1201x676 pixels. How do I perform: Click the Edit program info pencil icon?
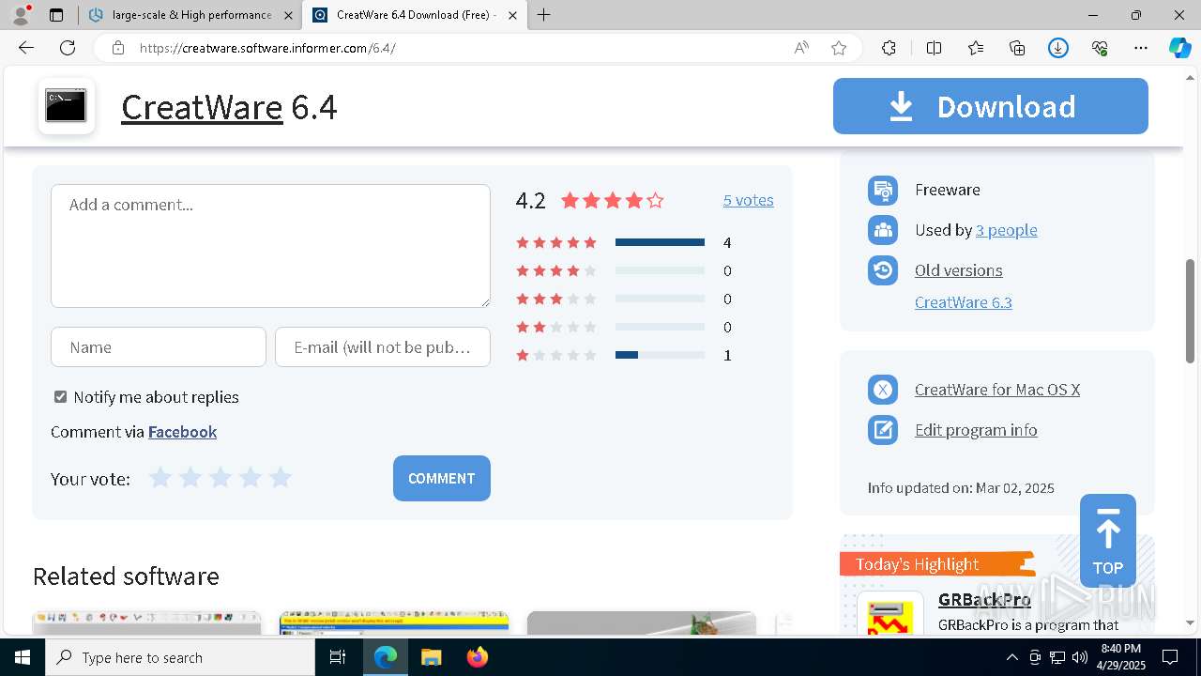point(883,430)
